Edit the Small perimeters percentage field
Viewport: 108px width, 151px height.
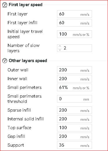(75, 87)
